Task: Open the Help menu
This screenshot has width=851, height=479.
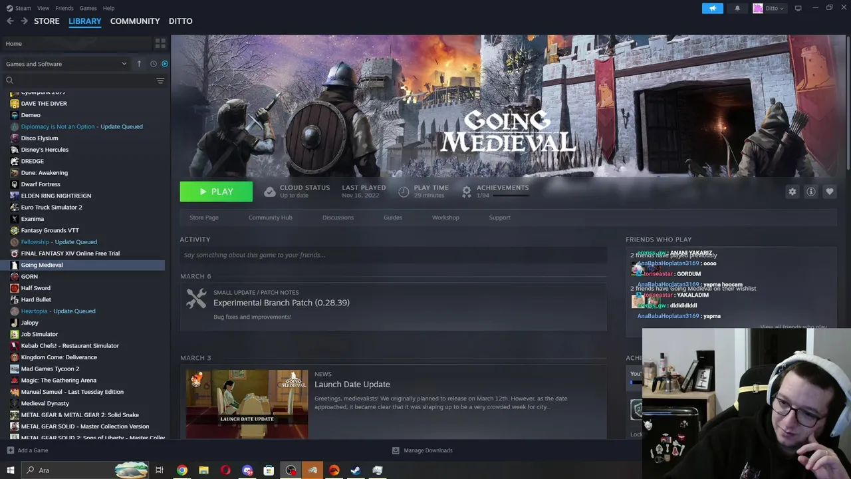Action: (108, 8)
